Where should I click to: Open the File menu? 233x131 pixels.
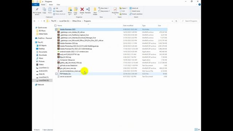[36, 5]
